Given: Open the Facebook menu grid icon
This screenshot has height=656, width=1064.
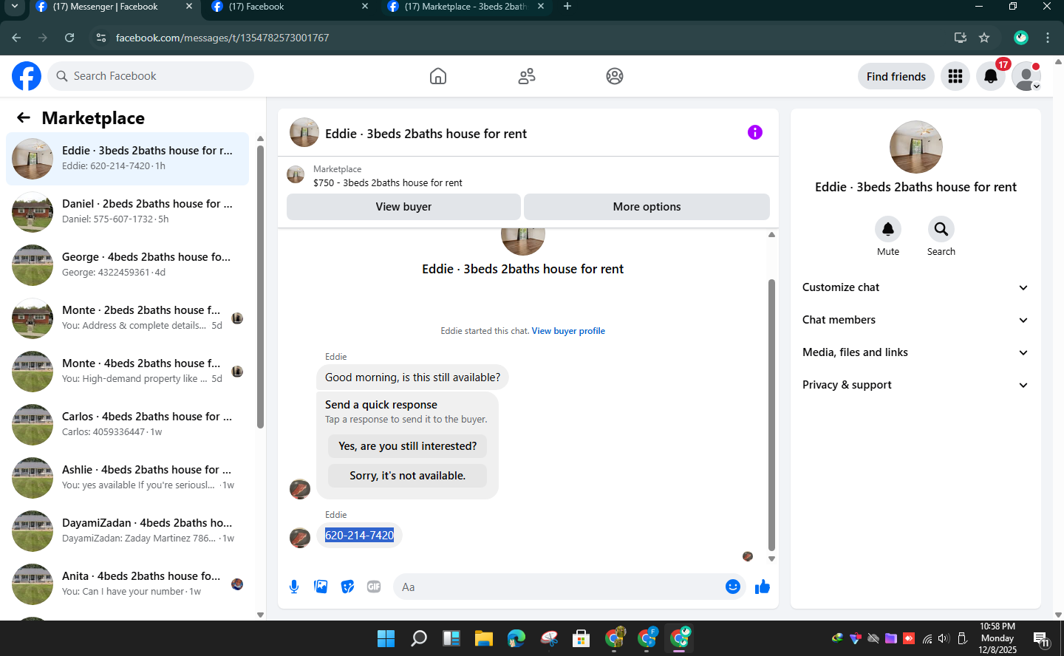Looking at the screenshot, I should pyautogui.click(x=955, y=76).
